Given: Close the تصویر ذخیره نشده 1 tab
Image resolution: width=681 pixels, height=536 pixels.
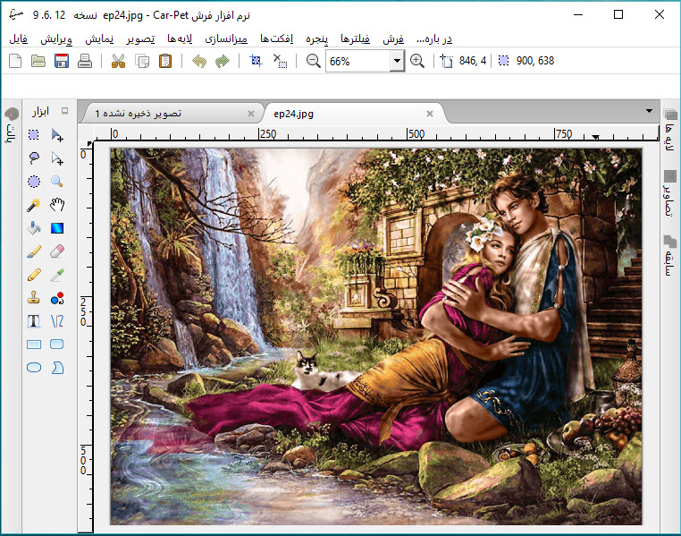Looking at the screenshot, I should (x=251, y=114).
